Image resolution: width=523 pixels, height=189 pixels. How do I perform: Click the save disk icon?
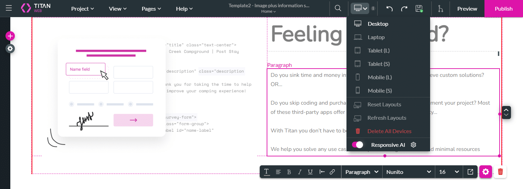click(419, 9)
